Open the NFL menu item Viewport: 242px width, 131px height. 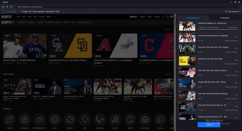click(x=19, y=17)
